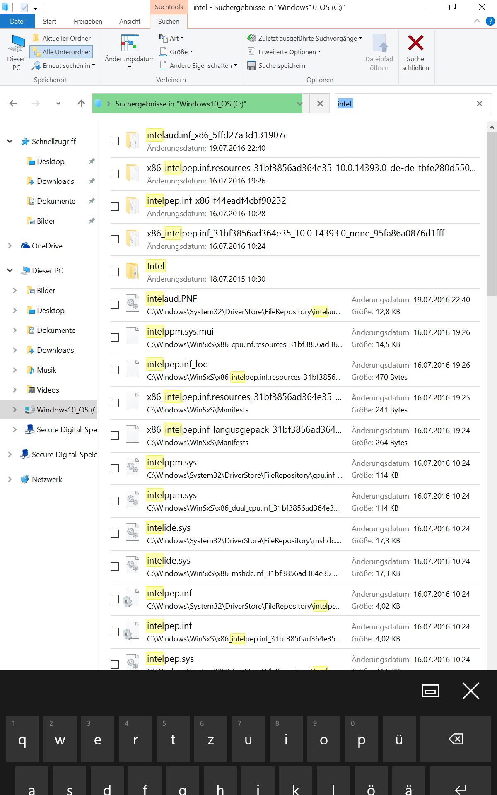Open Zuletzt ausgeführte Suchvorgänge list
Image resolution: width=497 pixels, height=795 pixels.
(304, 38)
